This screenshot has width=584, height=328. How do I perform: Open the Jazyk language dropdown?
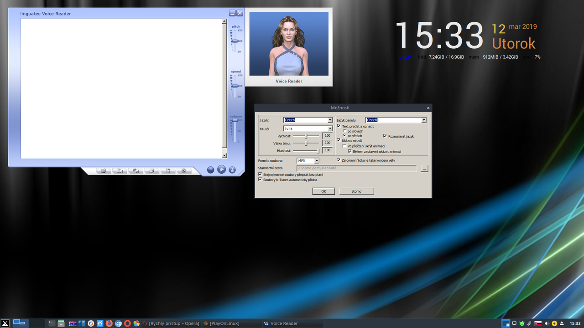[x=308, y=120]
